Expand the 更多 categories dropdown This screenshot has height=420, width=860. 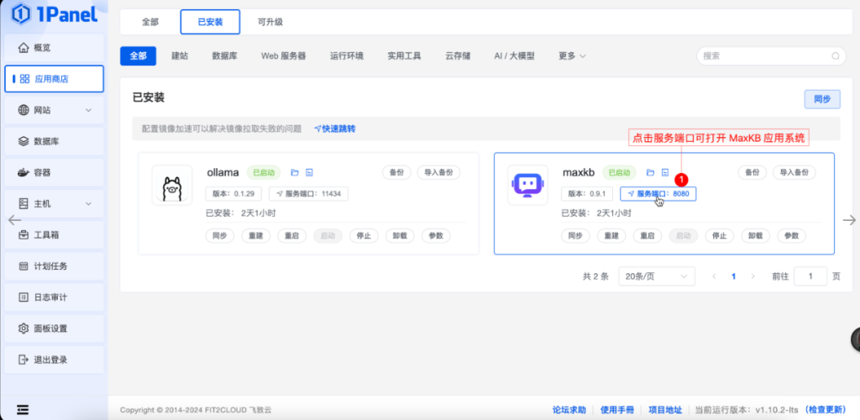pos(573,56)
